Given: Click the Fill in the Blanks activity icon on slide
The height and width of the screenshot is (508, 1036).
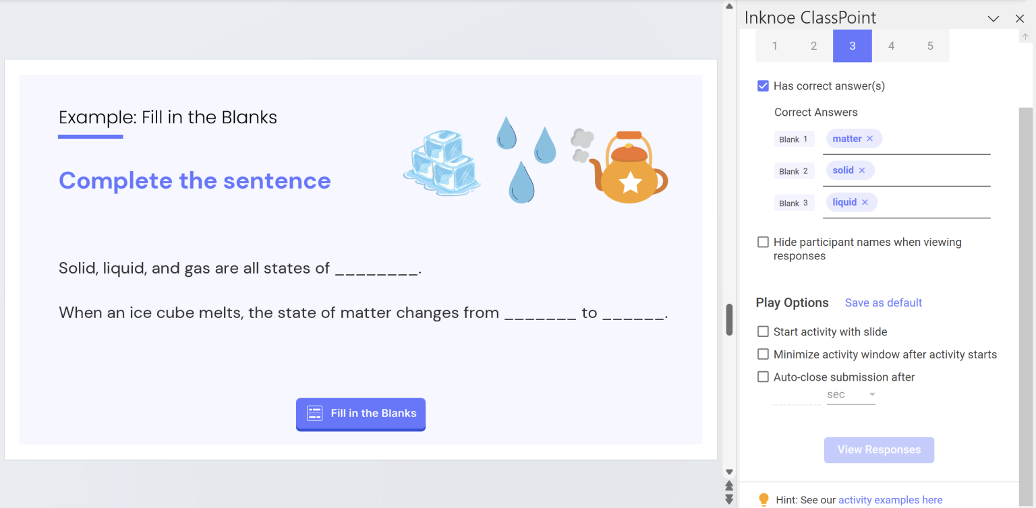Looking at the screenshot, I should (x=314, y=414).
